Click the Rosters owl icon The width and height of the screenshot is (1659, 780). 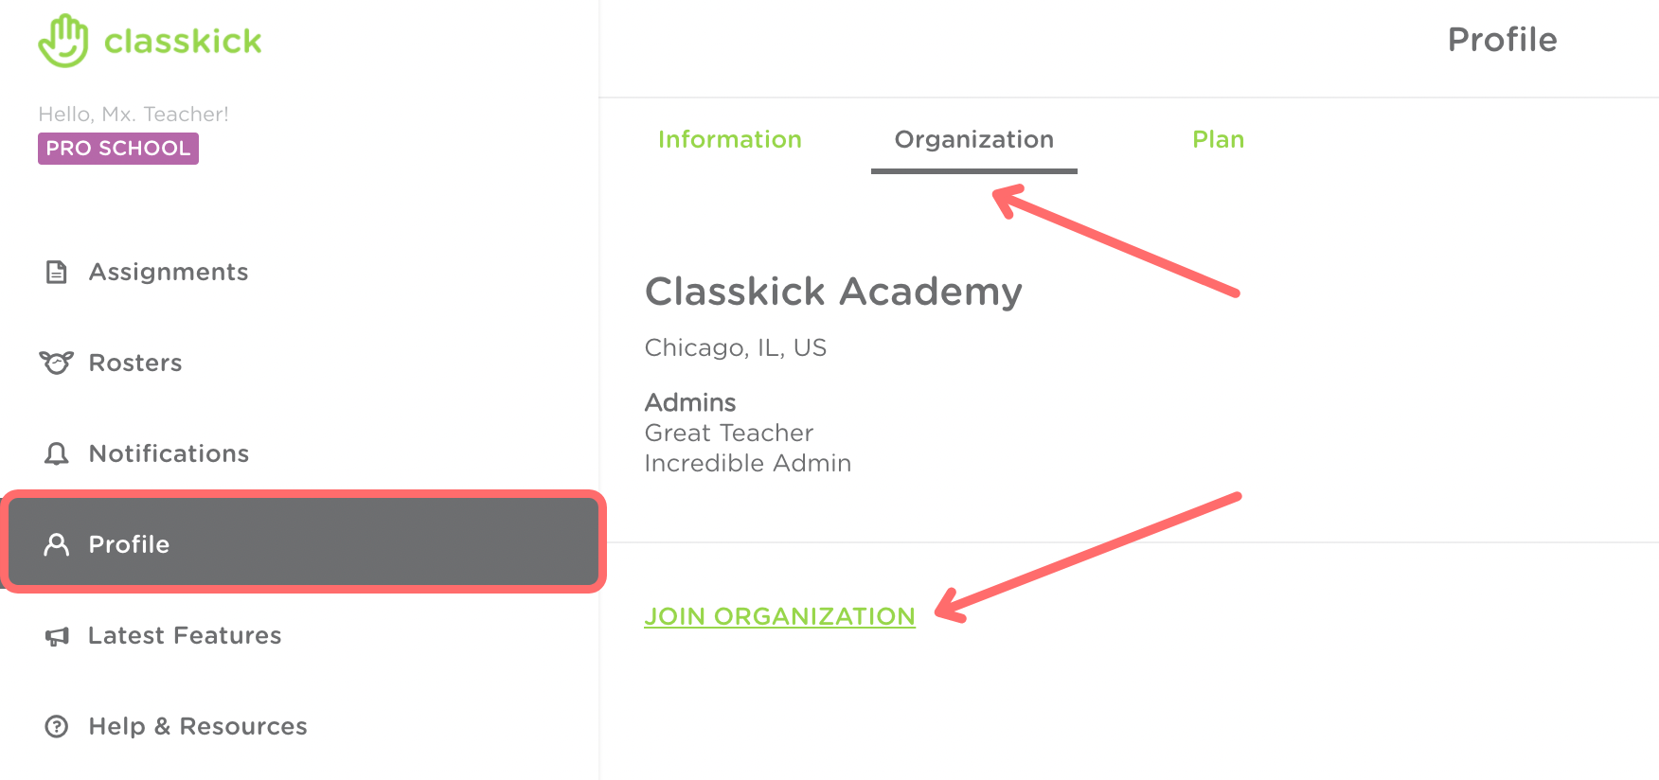pos(57,363)
